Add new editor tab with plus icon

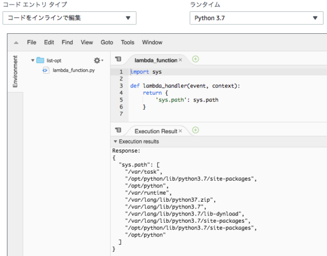click(x=195, y=59)
